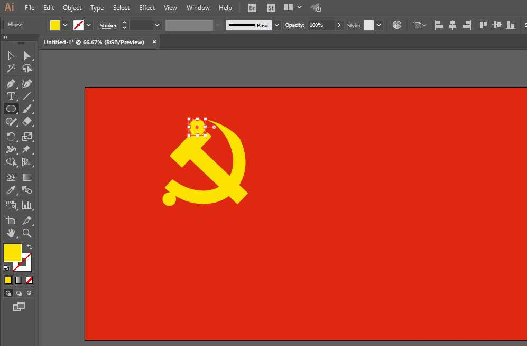Click the Rotate tool
527x346 pixels.
[x=11, y=136]
